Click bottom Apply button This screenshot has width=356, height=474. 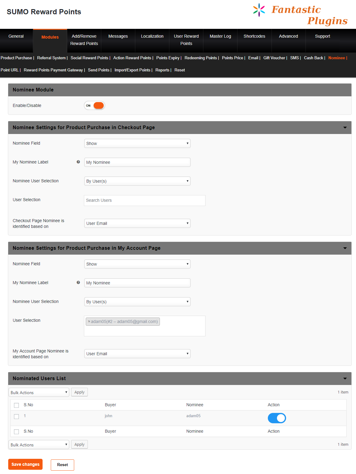(79, 444)
